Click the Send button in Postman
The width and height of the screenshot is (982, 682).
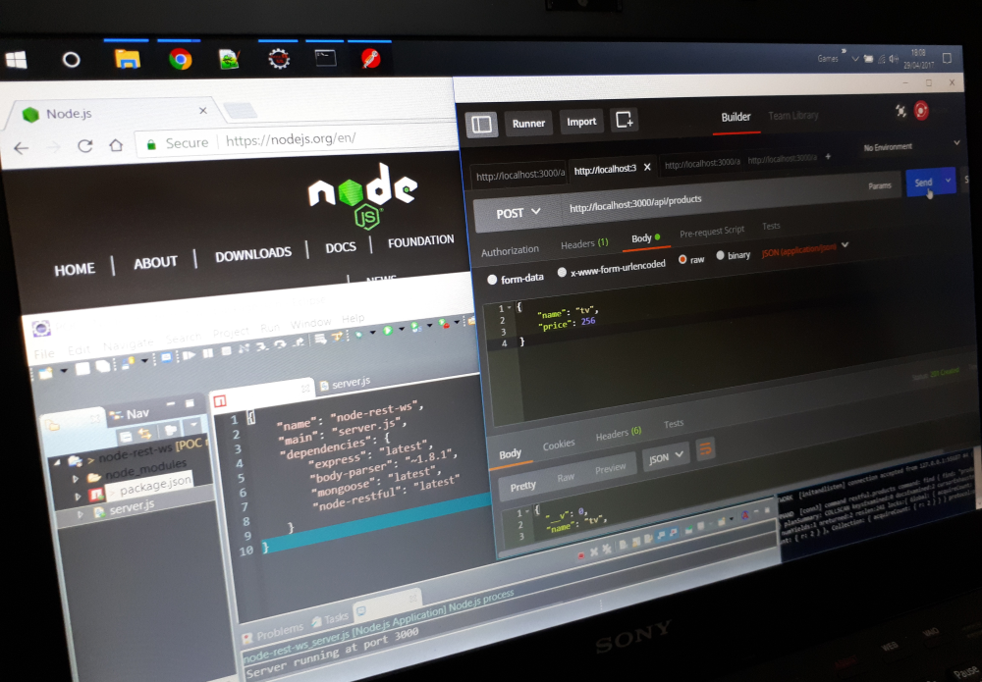pyautogui.click(x=923, y=183)
